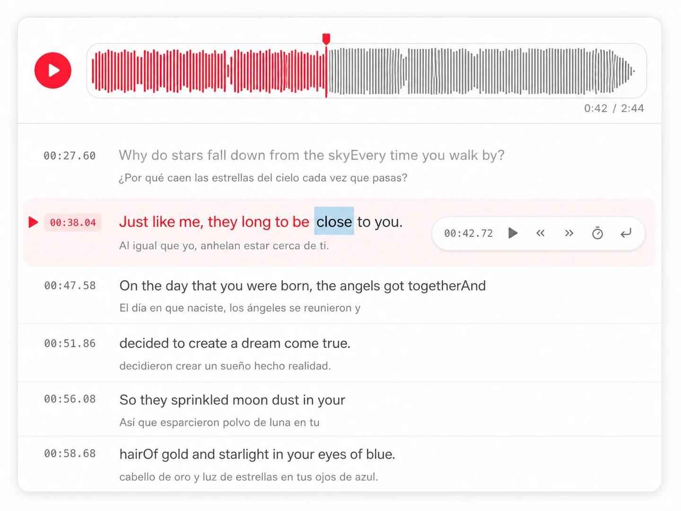Viewport: 681px width, 511px height.
Task: Play from the 00:42.72 mini toolbar
Action: coord(513,233)
